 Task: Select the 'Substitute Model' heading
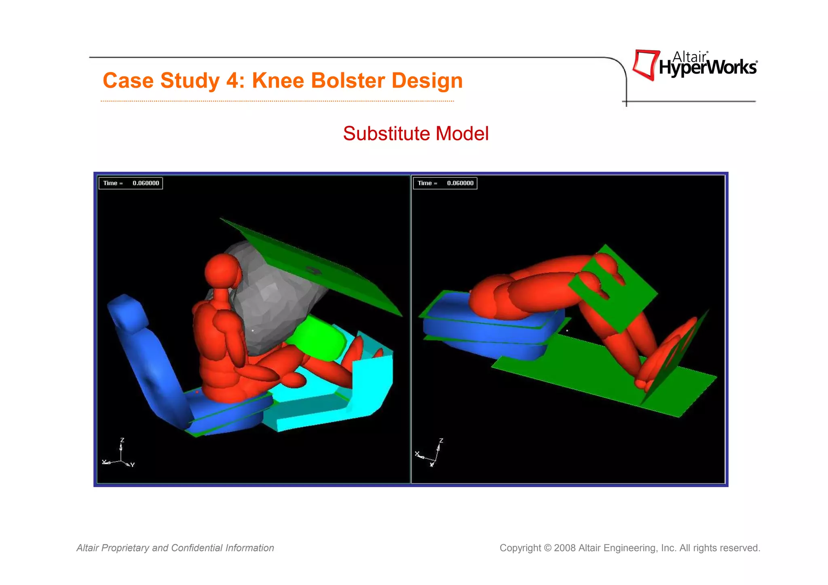tap(416, 133)
